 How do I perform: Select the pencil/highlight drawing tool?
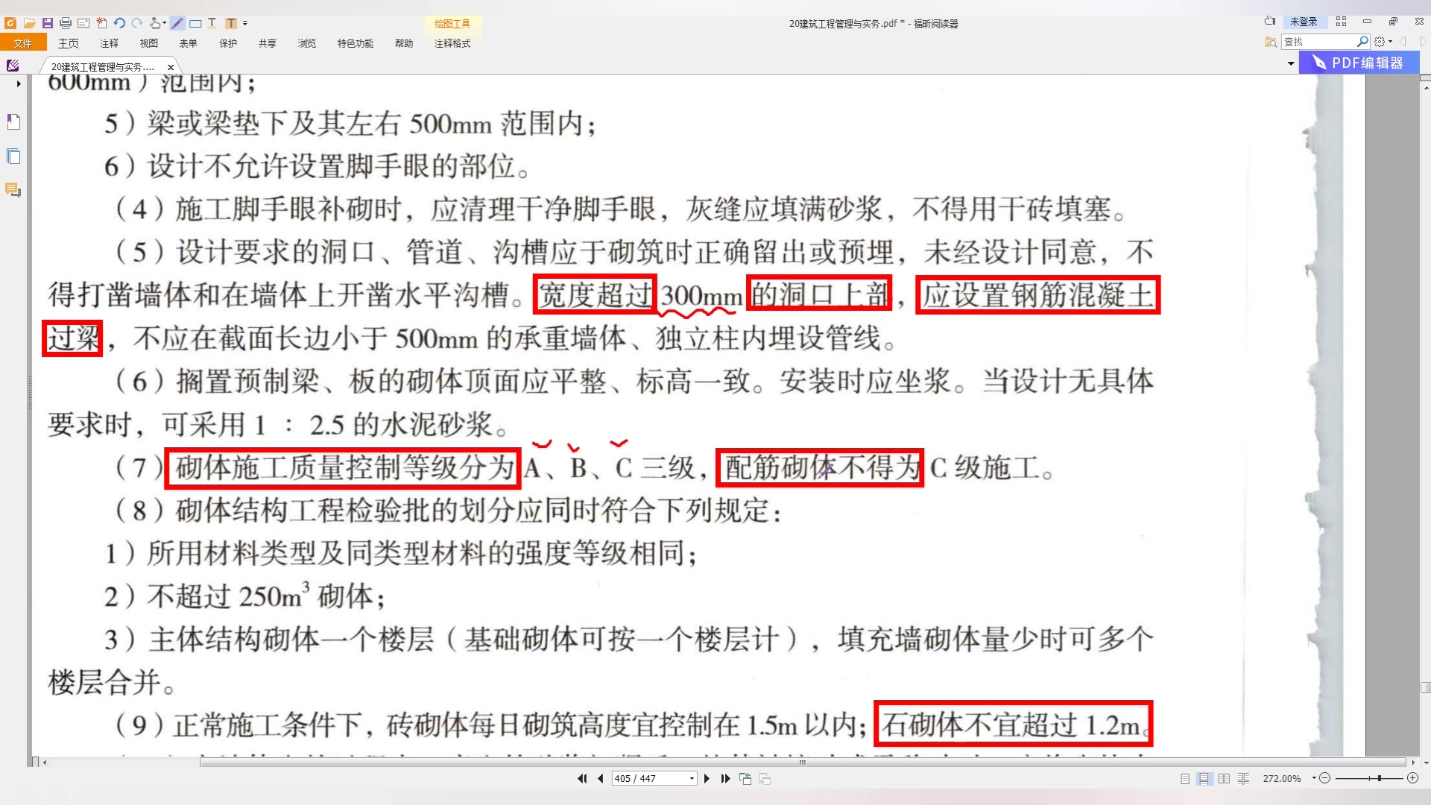(177, 23)
